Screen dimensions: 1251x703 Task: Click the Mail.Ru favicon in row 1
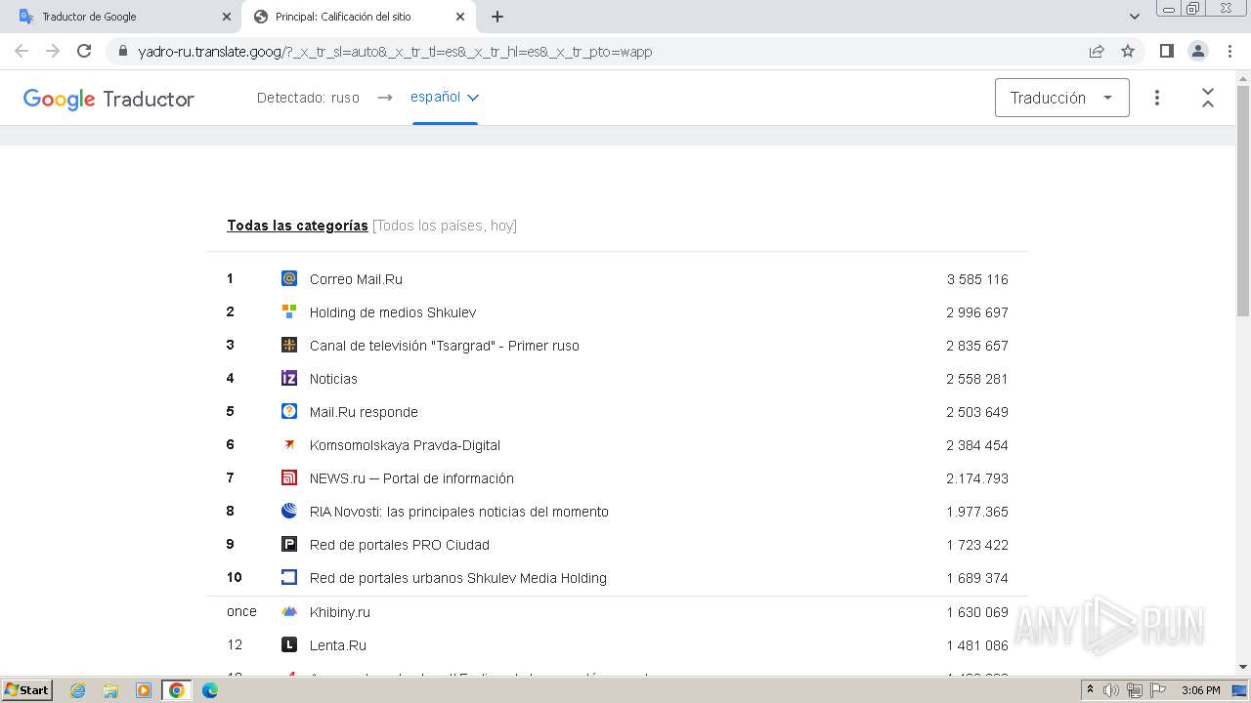tap(289, 278)
